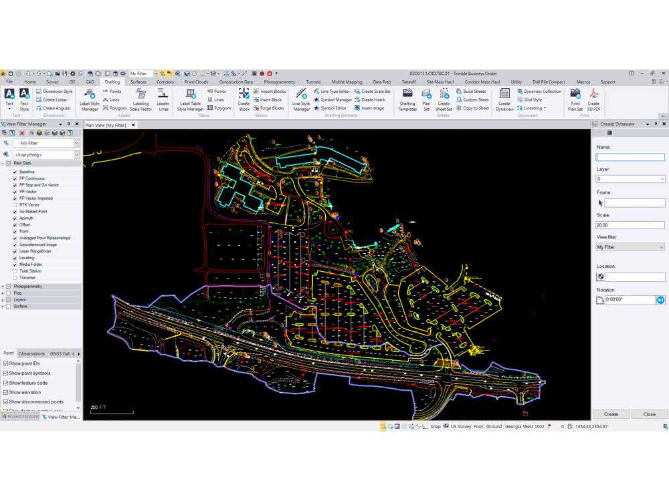Click Purge Blocks
Viewport: 669px width, 501px height.
(x=269, y=108)
